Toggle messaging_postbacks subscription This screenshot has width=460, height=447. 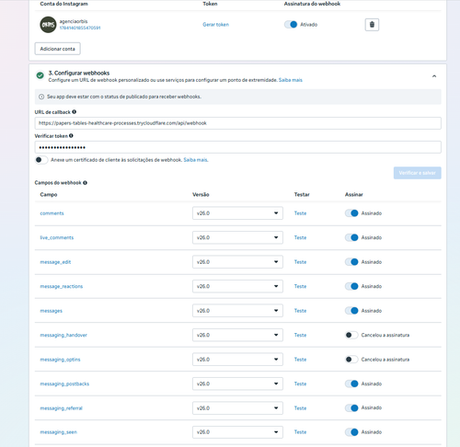[x=351, y=384]
